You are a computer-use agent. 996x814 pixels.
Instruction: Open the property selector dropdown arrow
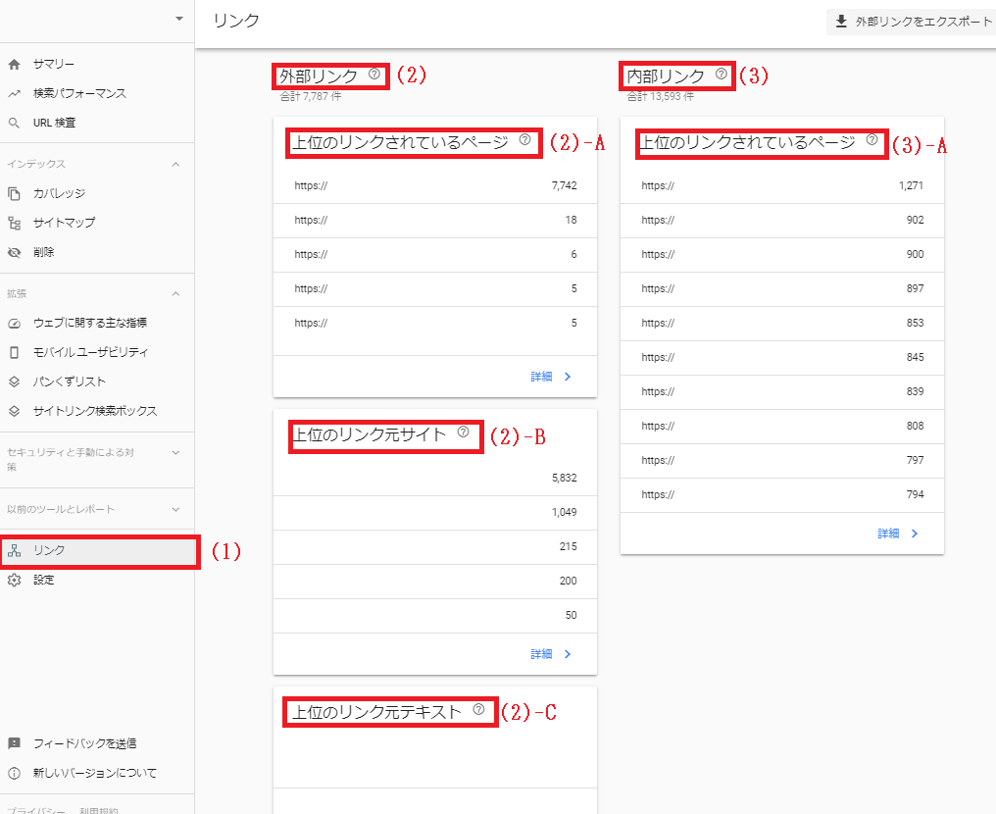pos(178,19)
